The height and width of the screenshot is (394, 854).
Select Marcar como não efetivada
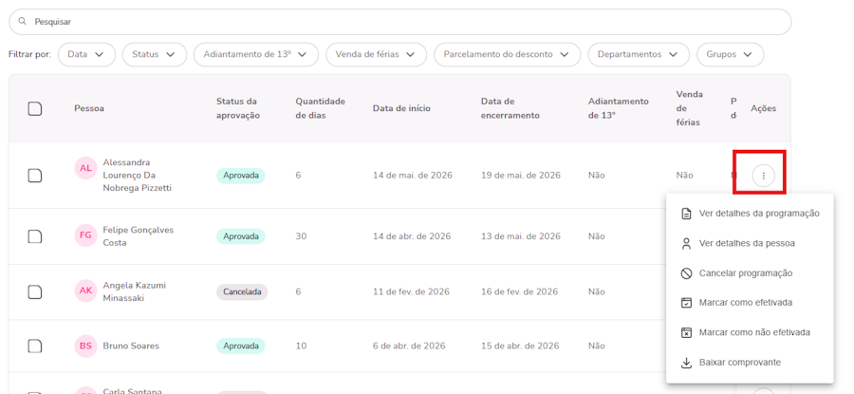pyautogui.click(x=750, y=332)
